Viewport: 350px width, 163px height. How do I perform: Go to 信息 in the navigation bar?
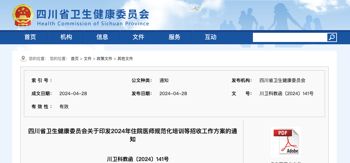[102, 37]
